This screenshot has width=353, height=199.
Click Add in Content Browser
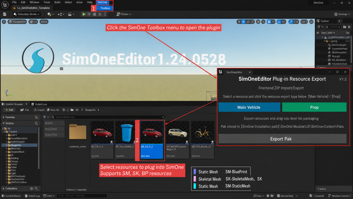click(x=9, y=110)
